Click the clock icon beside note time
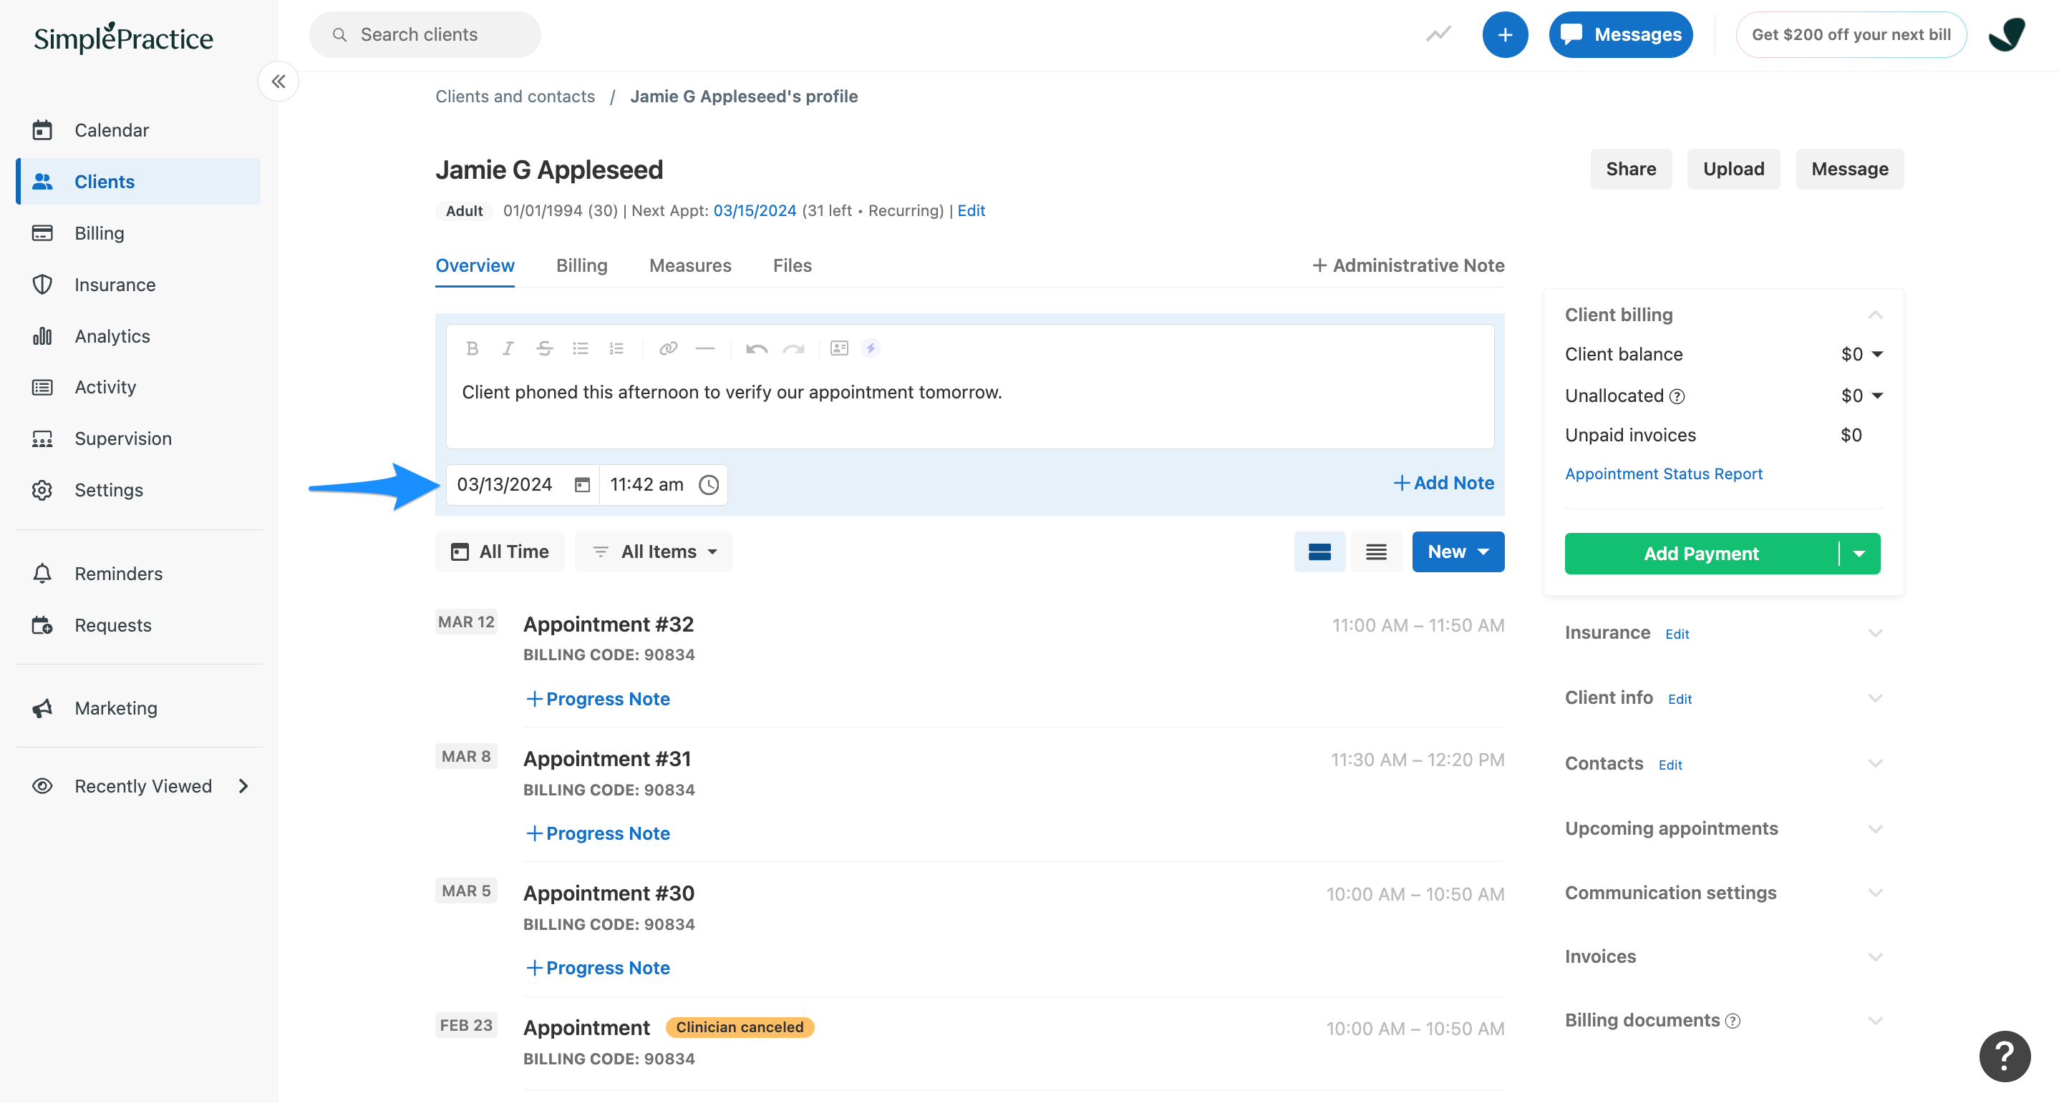The width and height of the screenshot is (2059, 1103). pos(709,485)
